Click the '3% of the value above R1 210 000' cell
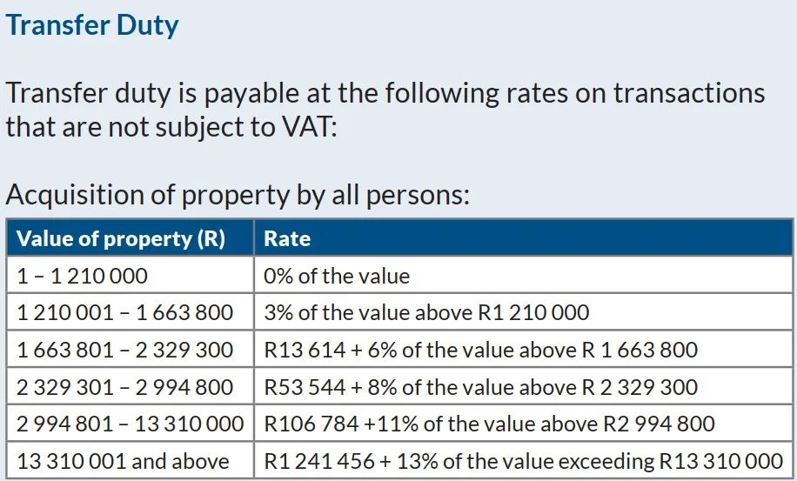Viewport: 797px width, 481px height. coord(426,313)
